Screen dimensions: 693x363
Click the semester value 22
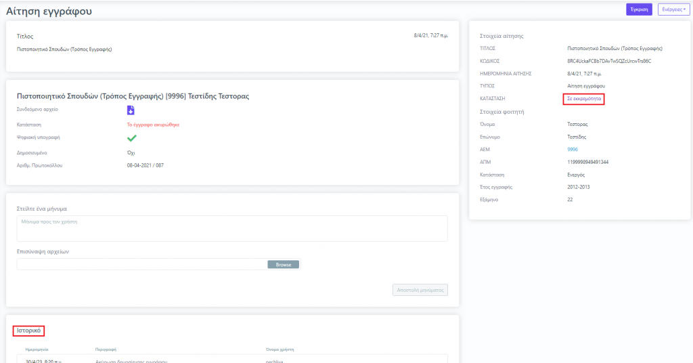tap(570, 199)
